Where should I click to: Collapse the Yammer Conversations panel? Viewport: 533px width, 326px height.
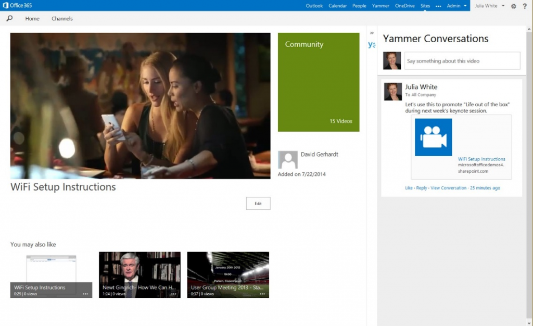click(x=372, y=32)
